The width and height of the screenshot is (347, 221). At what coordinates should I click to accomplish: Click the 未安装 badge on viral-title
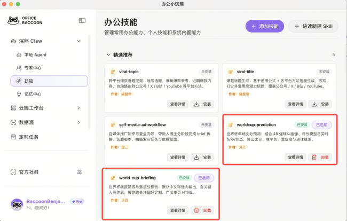tap(324, 72)
